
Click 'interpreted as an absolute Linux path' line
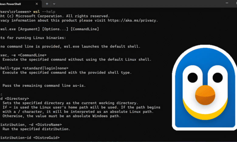(78, 112)
